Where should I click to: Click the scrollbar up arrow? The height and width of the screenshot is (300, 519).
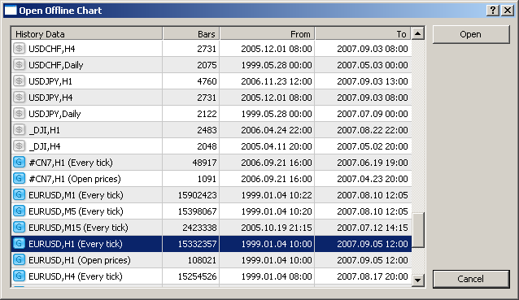[418, 33]
